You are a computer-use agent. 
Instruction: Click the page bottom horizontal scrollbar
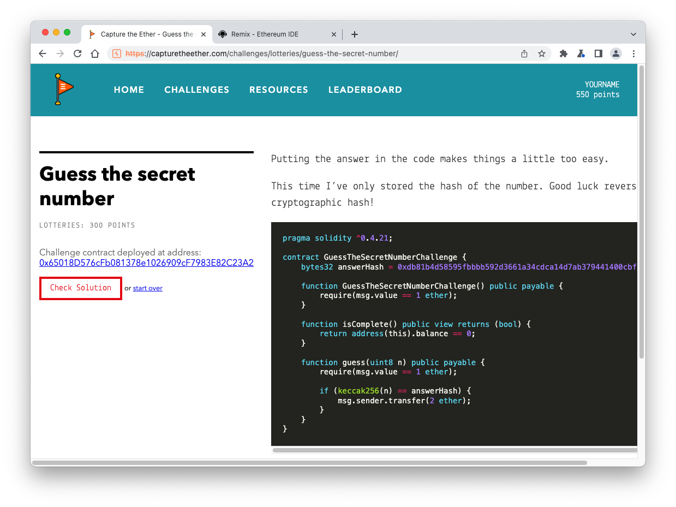pyautogui.click(x=309, y=463)
